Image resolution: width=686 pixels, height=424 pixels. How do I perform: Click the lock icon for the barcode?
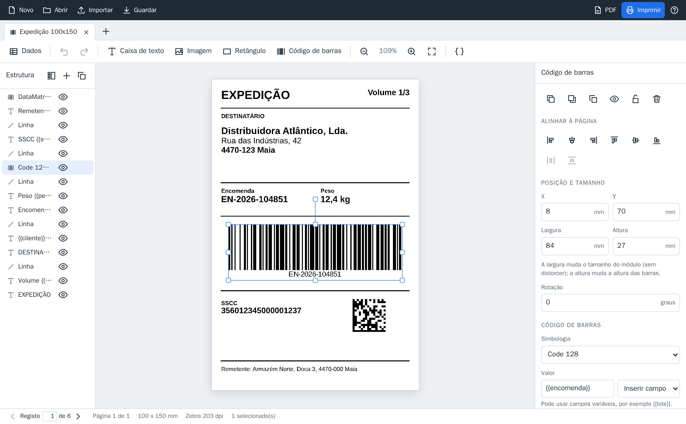click(x=635, y=99)
